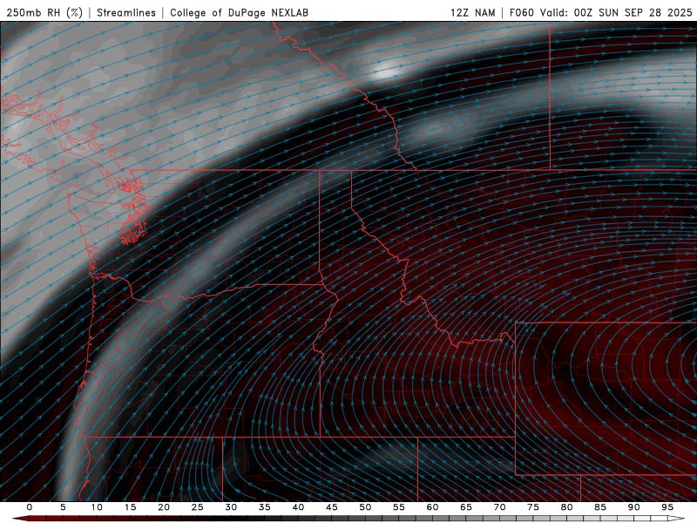This screenshot has width=697, height=523.
Task: Click the white arrow at colorbar's high end
Action: click(677, 519)
